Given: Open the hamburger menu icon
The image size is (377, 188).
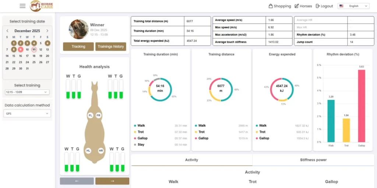Looking at the screenshot, I should tap(23, 6).
